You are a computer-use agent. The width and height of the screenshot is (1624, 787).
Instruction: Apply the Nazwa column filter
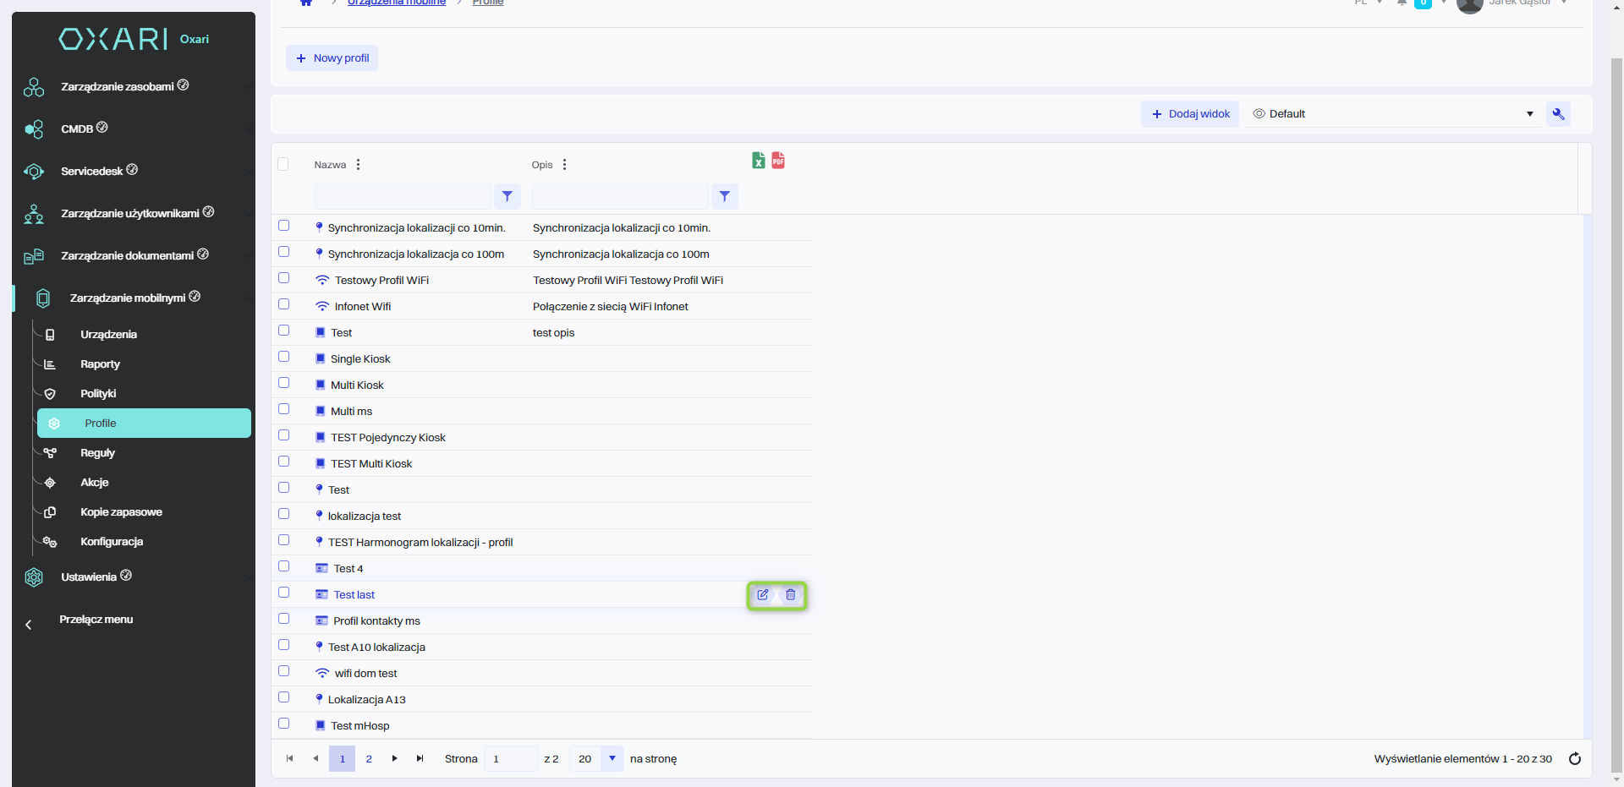(x=507, y=196)
